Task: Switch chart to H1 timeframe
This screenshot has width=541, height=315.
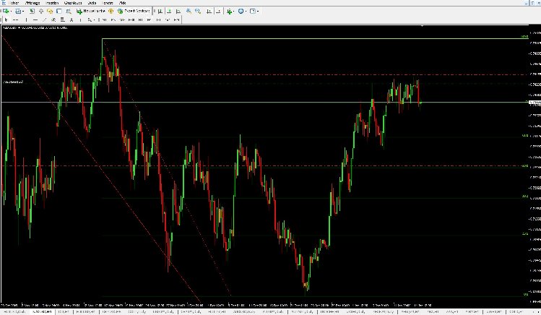Action: tap(140, 20)
